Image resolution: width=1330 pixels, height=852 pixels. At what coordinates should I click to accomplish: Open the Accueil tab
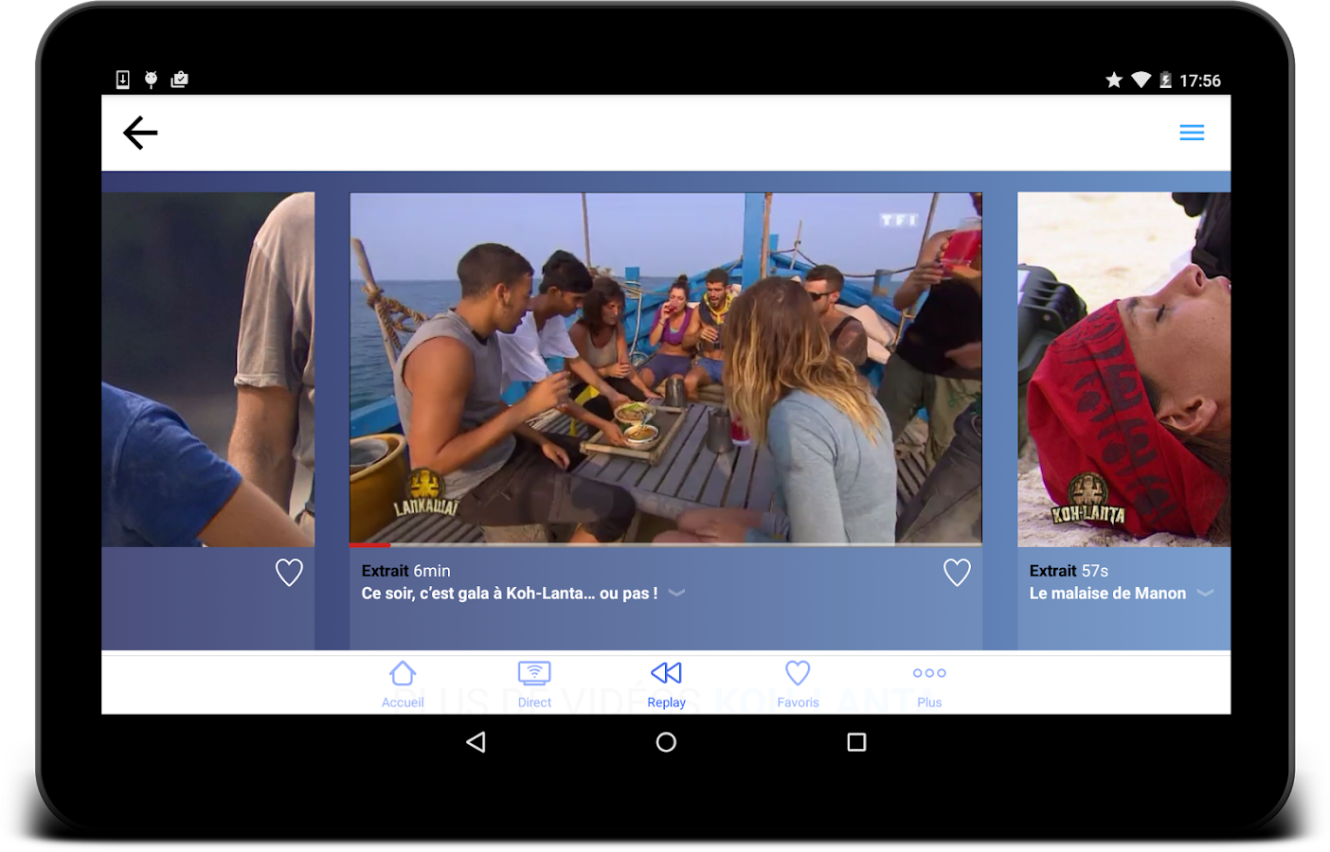point(403,684)
